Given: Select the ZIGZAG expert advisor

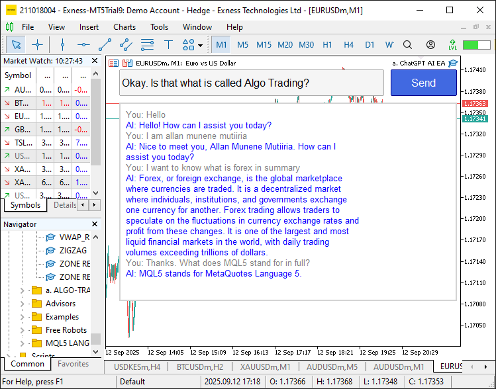Looking at the screenshot, I should tap(73, 251).
